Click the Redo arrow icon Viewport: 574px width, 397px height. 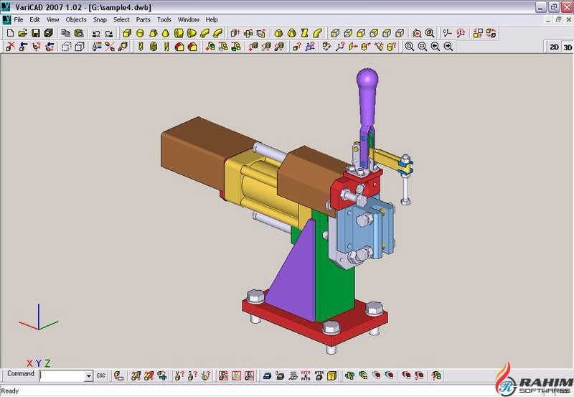coord(108,33)
